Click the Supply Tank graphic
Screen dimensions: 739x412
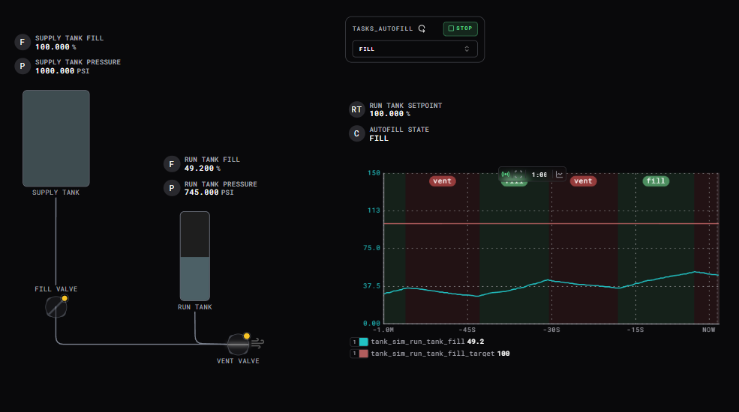pyautogui.click(x=56, y=139)
